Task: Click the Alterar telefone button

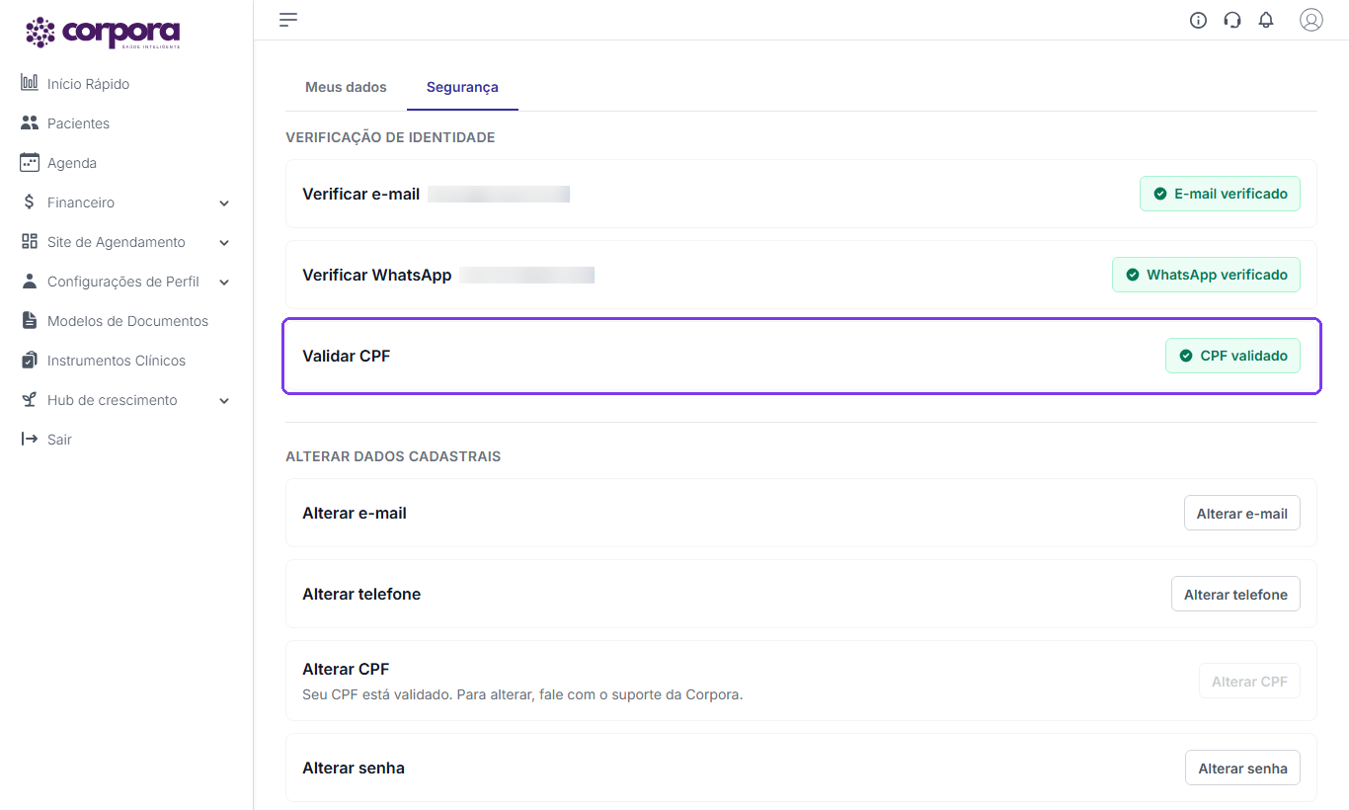Action: pyautogui.click(x=1235, y=595)
